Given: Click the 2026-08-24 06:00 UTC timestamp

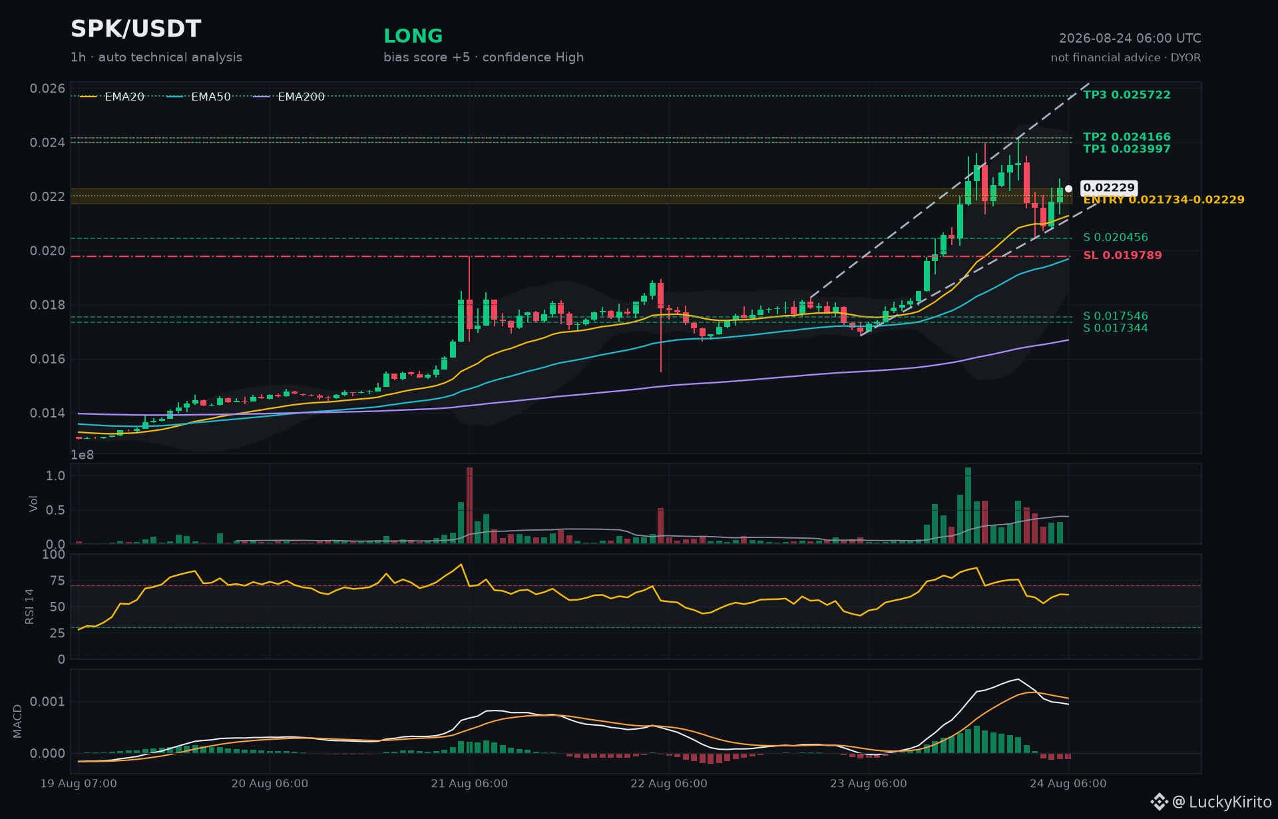Looking at the screenshot, I should pyautogui.click(x=1130, y=39).
